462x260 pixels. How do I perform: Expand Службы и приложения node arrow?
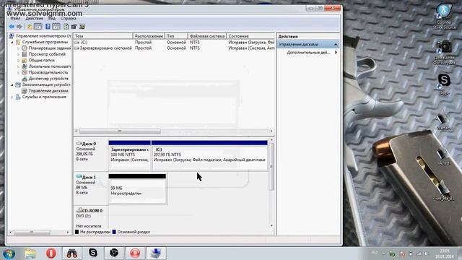tap(12, 97)
